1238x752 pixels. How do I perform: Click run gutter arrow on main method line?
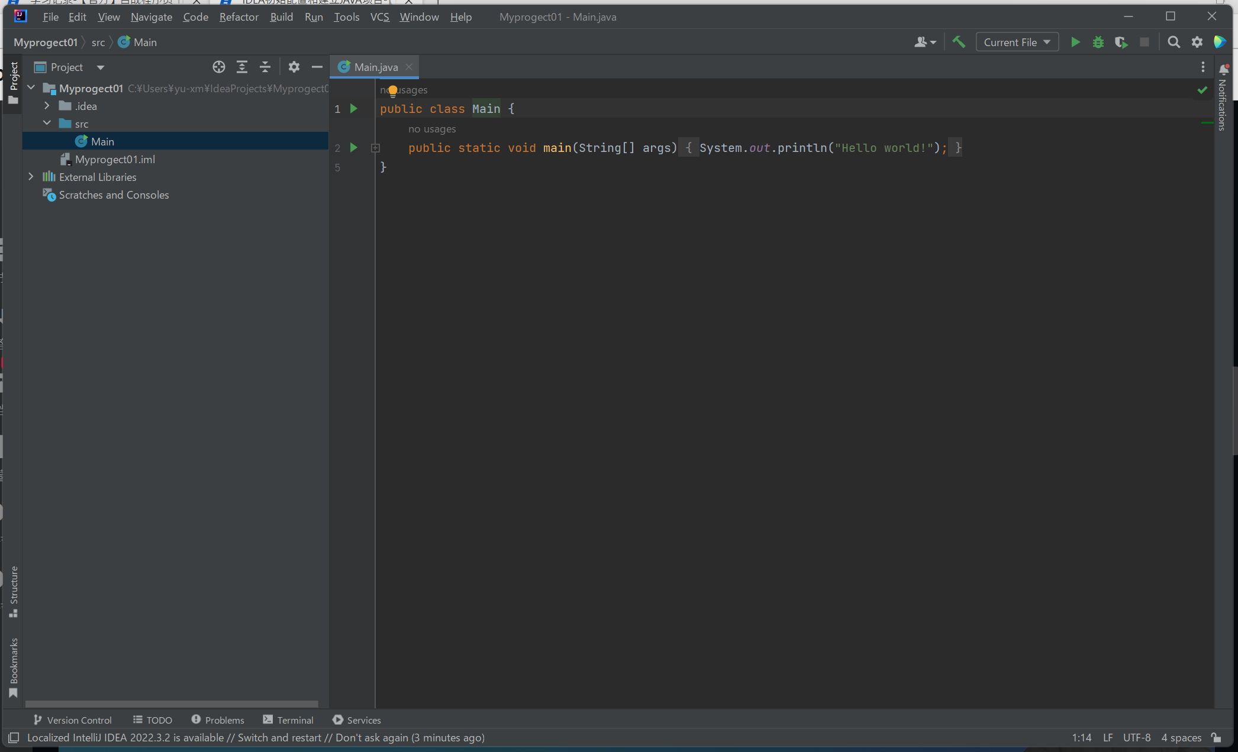click(354, 148)
